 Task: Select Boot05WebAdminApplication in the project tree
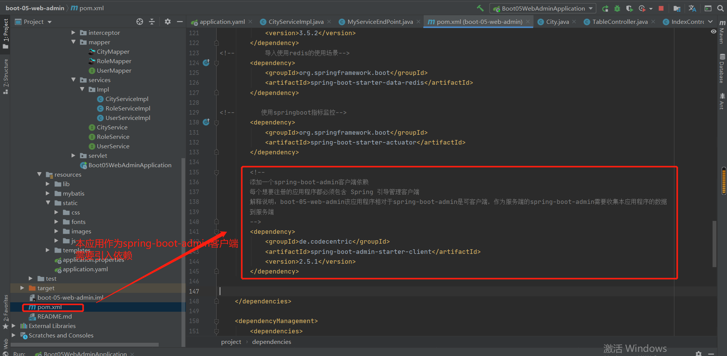tap(129, 165)
